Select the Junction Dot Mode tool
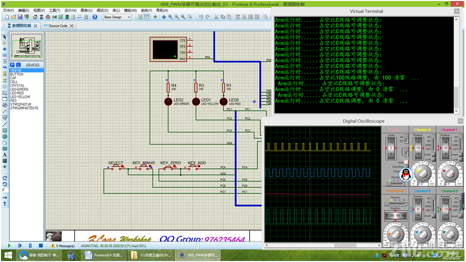Viewport: 466px width, 262px height. (x=4, y=49)
